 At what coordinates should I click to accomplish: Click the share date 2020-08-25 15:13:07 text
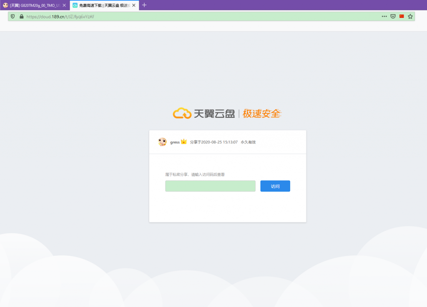214,142
